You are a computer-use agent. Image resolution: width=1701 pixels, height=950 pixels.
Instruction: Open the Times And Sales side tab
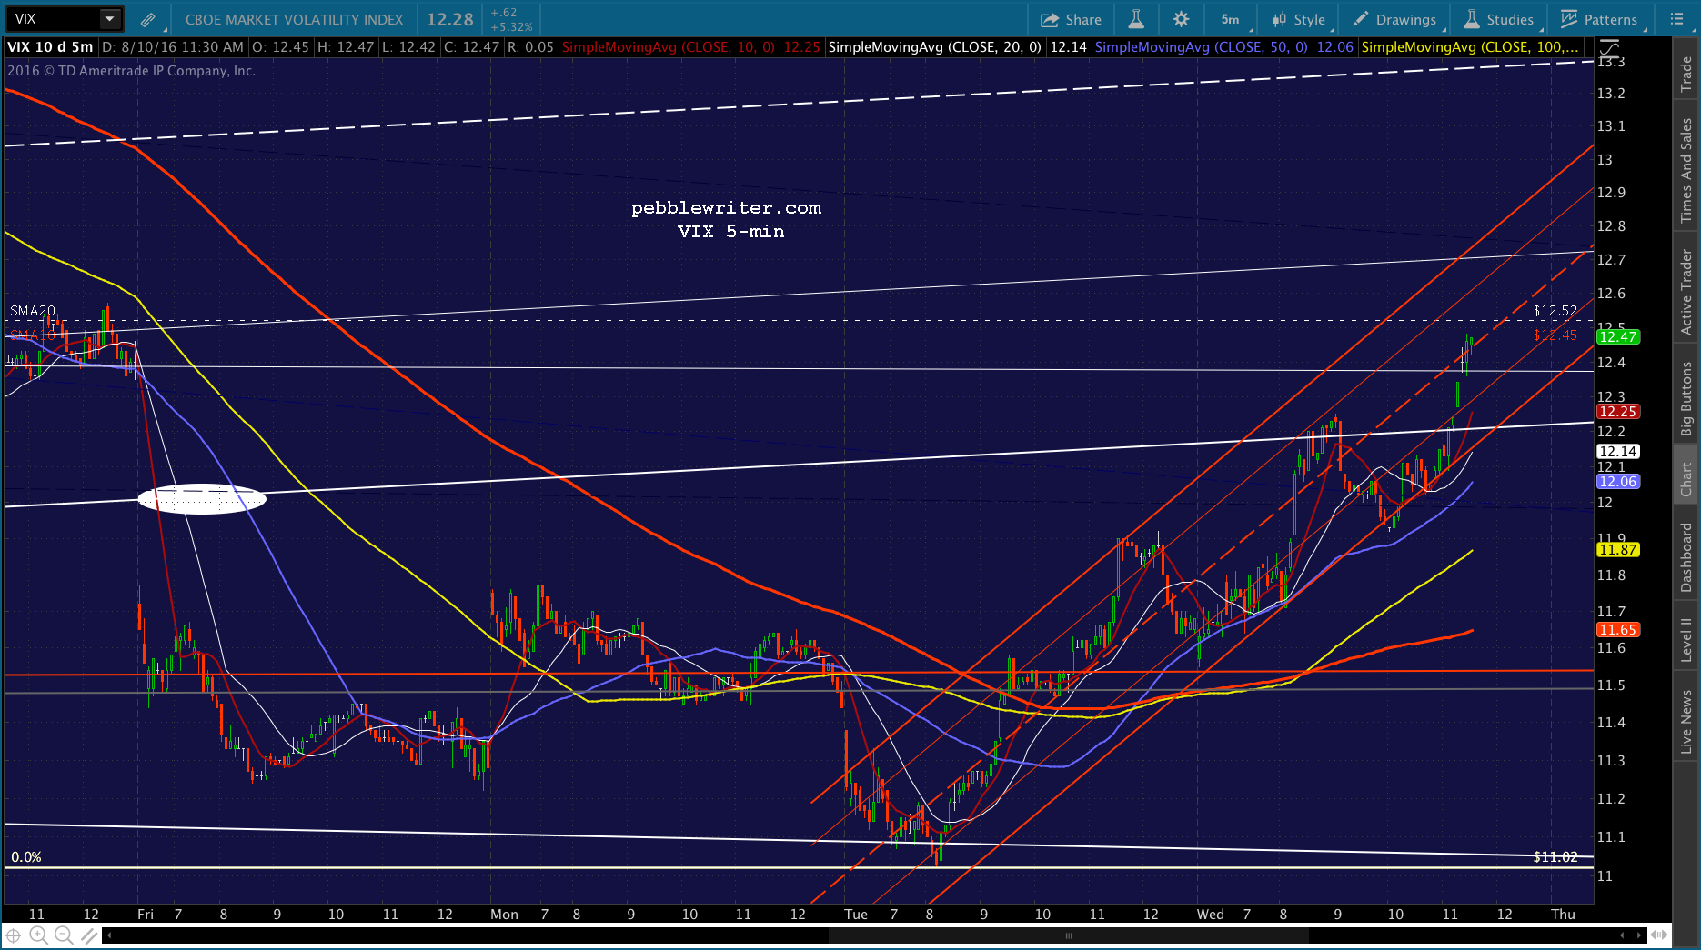[1686, 170]
